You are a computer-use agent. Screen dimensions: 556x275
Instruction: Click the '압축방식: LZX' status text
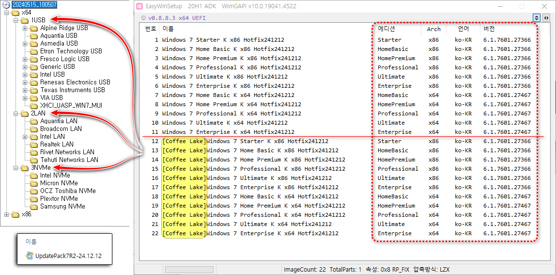click(431, 270)
